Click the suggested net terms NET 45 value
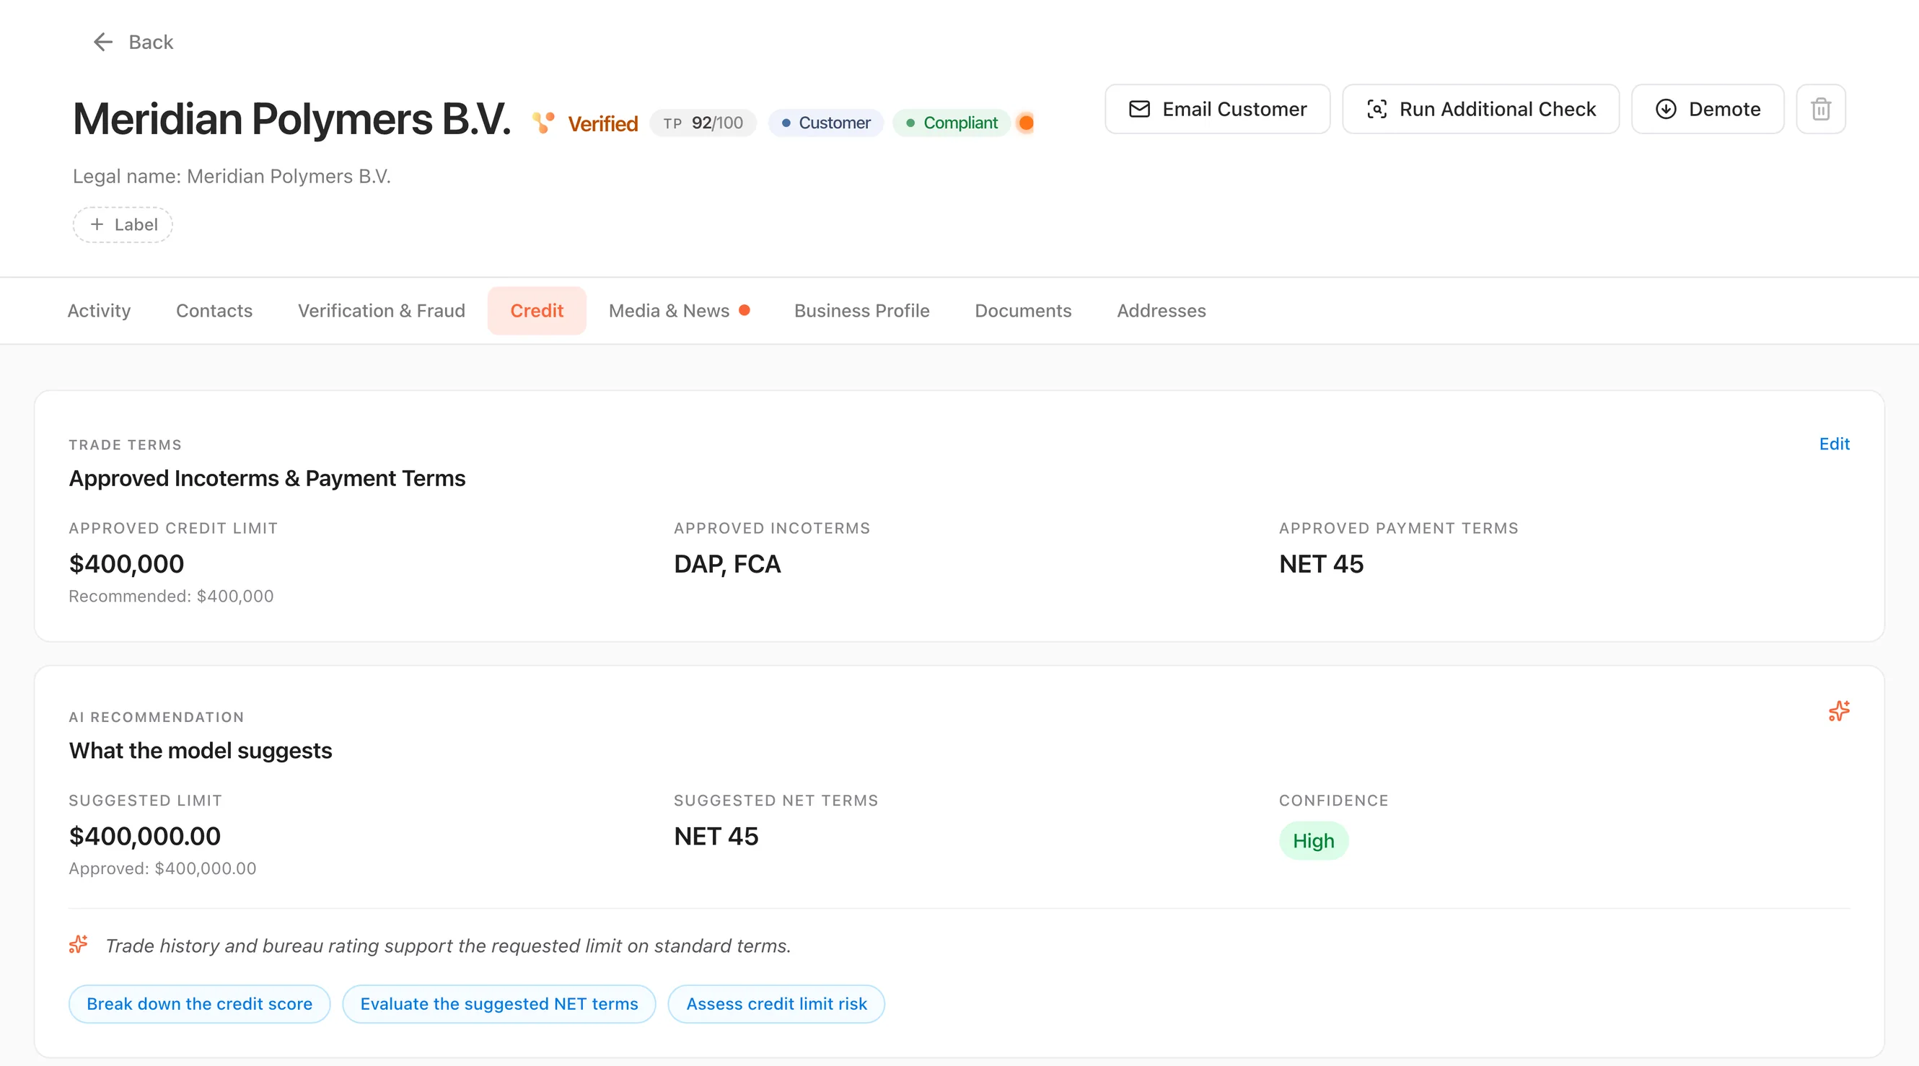The image size is (1919, 1066). point(716,836)
